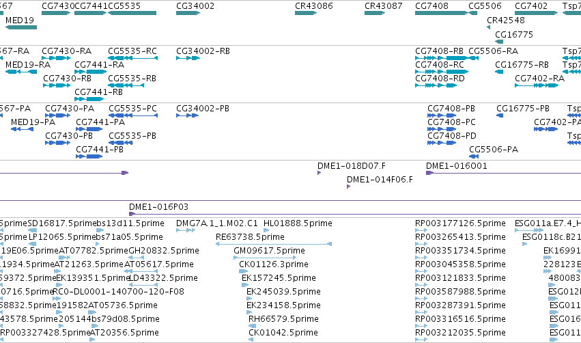Viewport: 581px width, 343px height.
Task: Click the teal MED19 gene arrow glyph
Action: coord(21,27)
